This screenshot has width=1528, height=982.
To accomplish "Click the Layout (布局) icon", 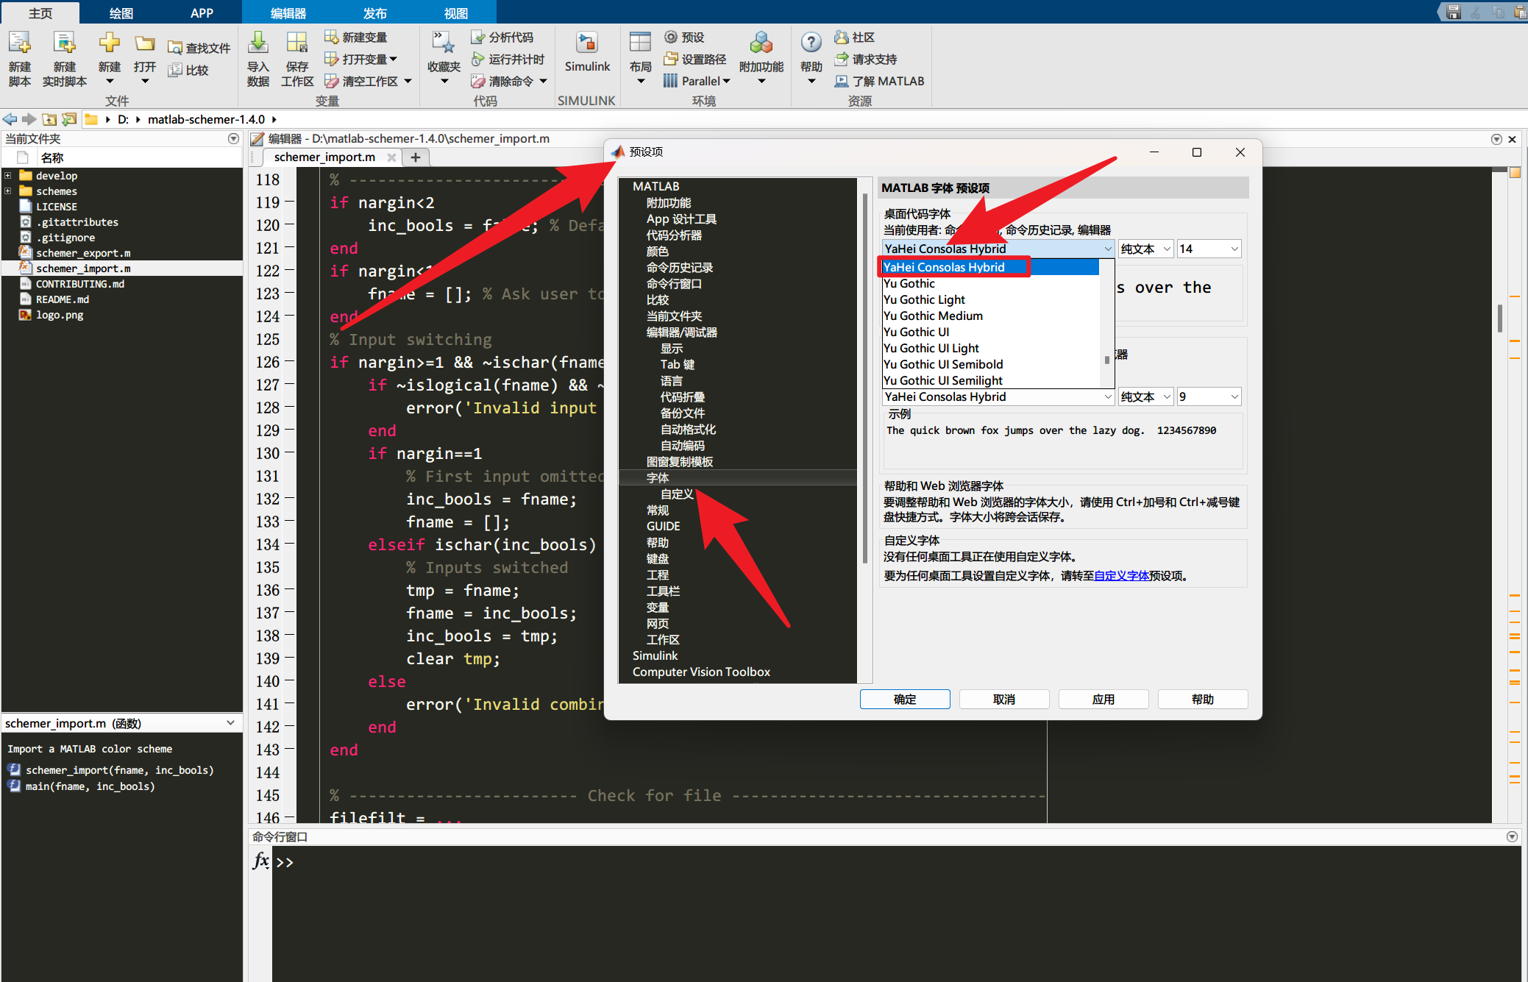I will tap(641, 43).
